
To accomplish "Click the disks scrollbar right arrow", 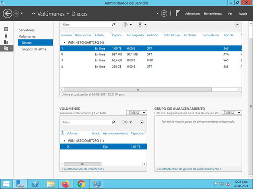I will (x=240, y=90).
